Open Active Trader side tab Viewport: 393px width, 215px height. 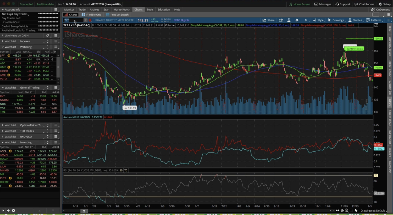(x=390, y=68)
